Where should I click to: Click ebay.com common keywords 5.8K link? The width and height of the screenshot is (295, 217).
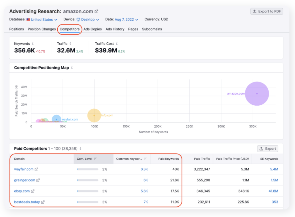click(x=144, y=191)
